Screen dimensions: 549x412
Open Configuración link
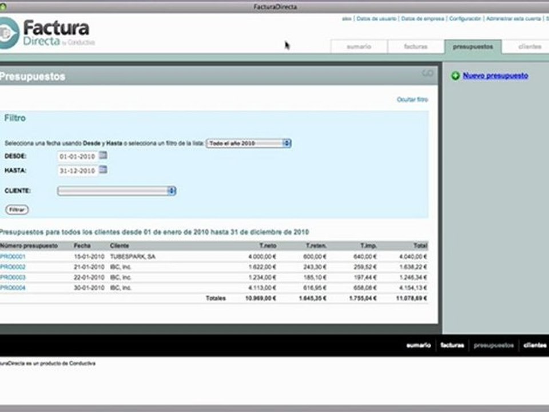tap(465, 18)
